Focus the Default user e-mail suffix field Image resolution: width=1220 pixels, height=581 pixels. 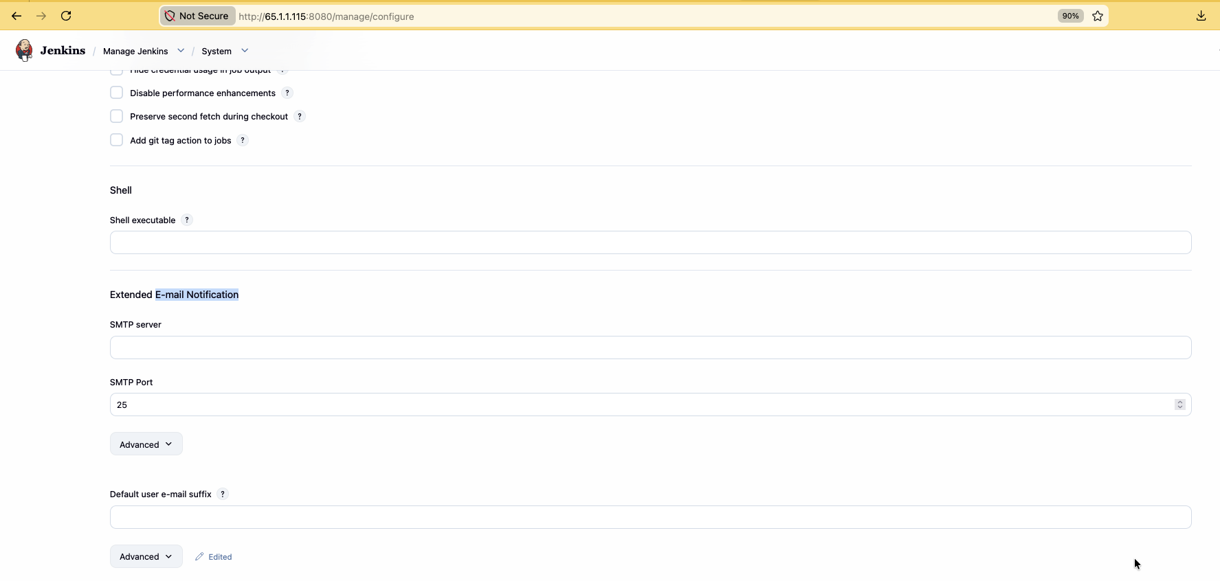tap(650, 517)
